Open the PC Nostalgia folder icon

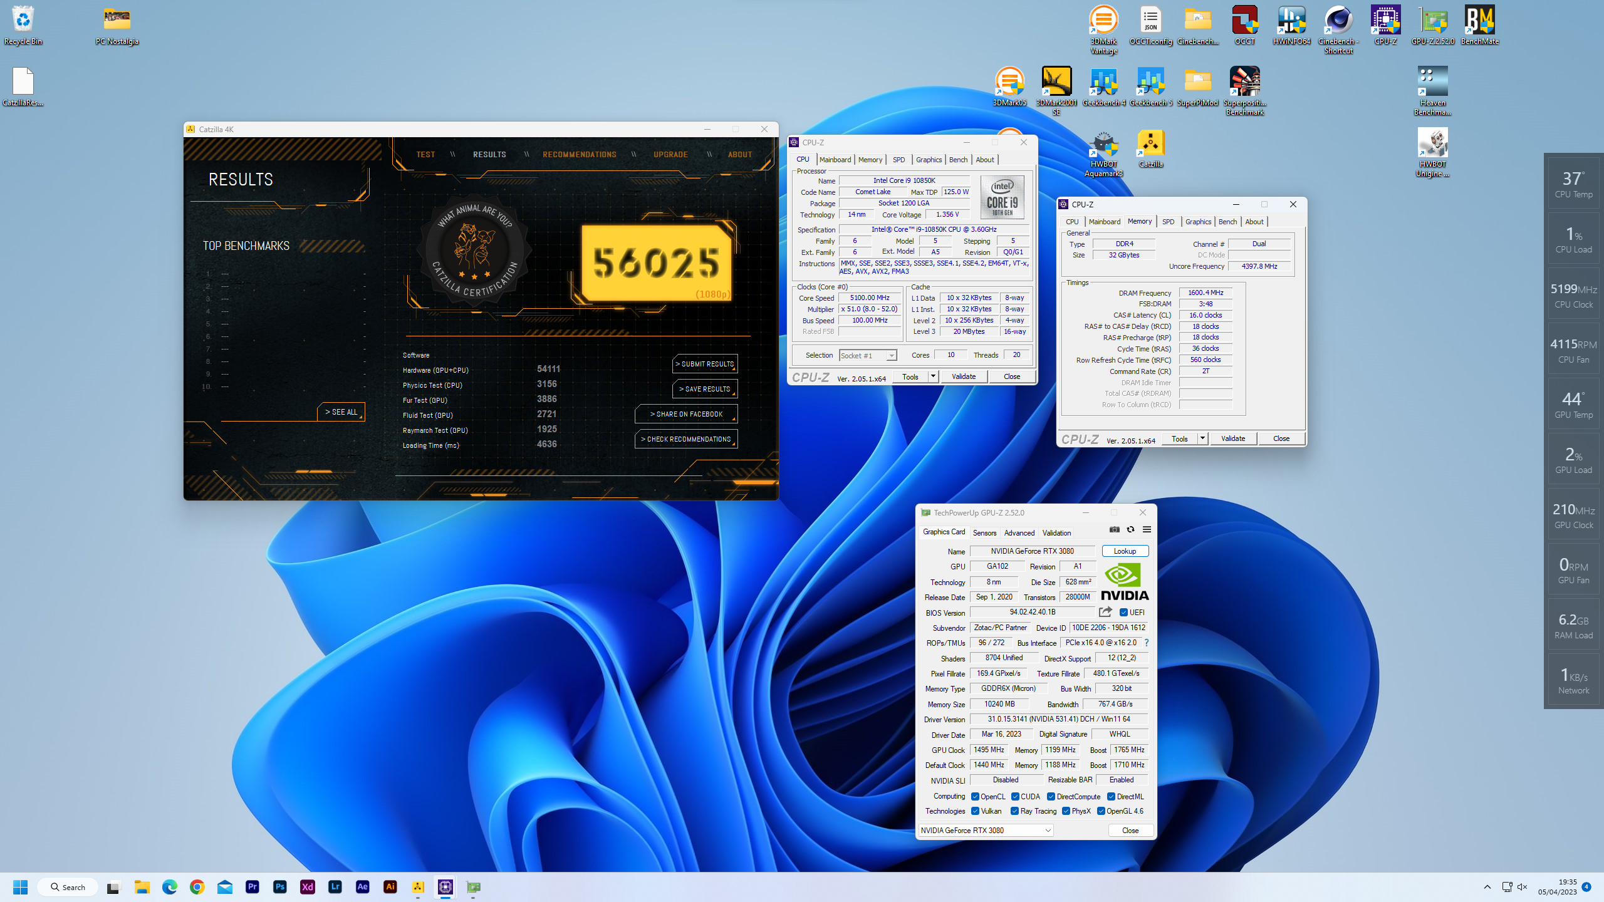[117, 25]
